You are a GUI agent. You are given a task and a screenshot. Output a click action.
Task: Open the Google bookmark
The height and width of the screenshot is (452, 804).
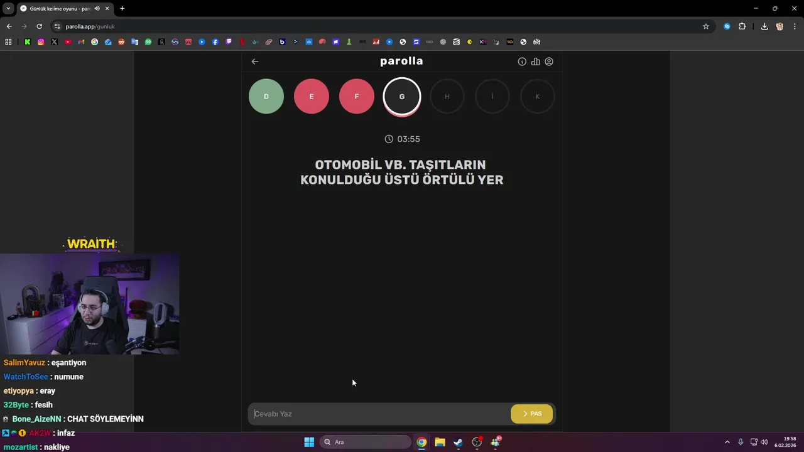[95, 42]
